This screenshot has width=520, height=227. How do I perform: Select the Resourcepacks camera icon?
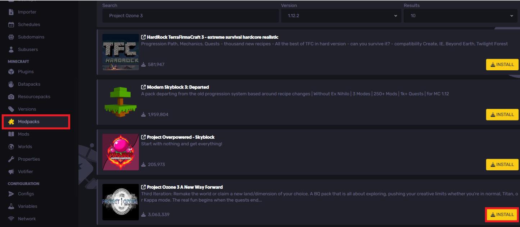tap(11, 97)
